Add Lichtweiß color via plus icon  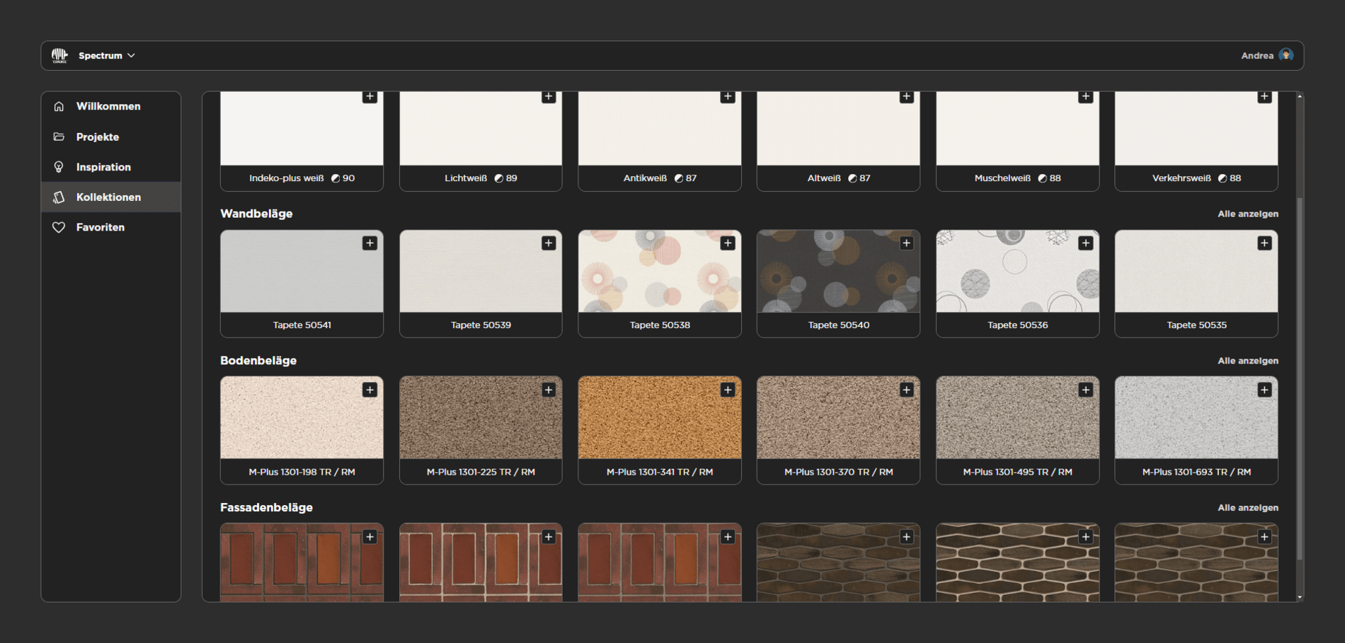[549, 97]
